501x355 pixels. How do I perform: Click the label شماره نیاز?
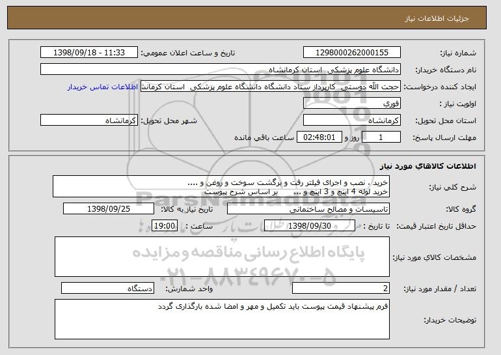coord(458,53)
